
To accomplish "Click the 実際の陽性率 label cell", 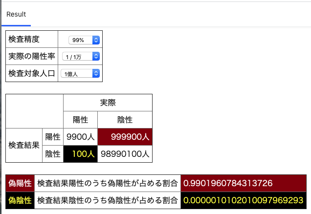I will tap(32, 56).
